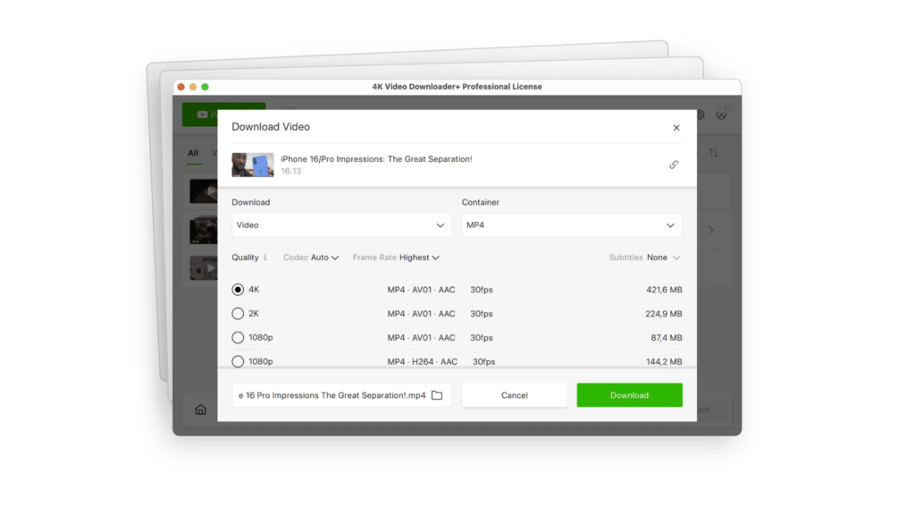Image resolution: width=915 pixels, height=515 pixels.
Task: Click the Smart Mode icon top right
Action: [x=722, y=114]
